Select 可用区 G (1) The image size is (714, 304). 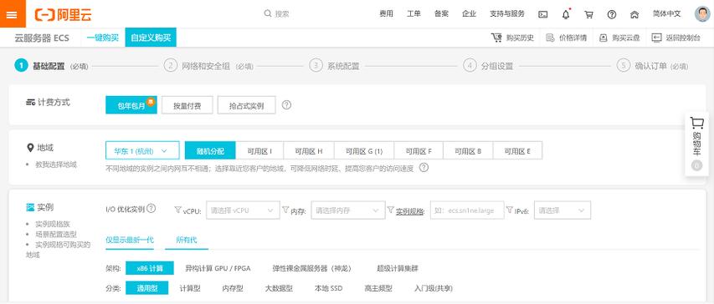point(364,150)
